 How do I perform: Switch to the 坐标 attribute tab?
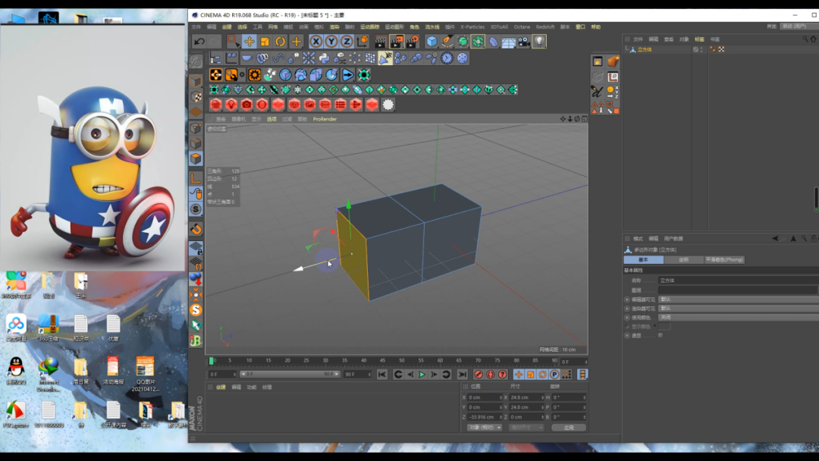tap(683, 259)
